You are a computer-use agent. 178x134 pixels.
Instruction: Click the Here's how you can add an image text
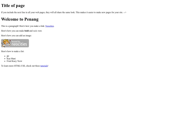(x=16, y=36)
